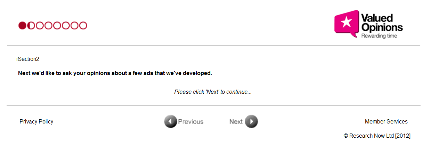This screenshot has height=156, width=423.
Task: Click the sixth progress circle
Action: click(x=66, y=26)
